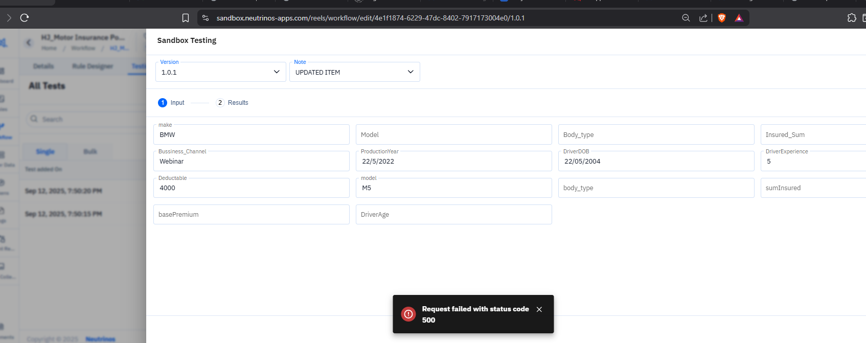Click the bookmark icon in address bar

(186, 18)
